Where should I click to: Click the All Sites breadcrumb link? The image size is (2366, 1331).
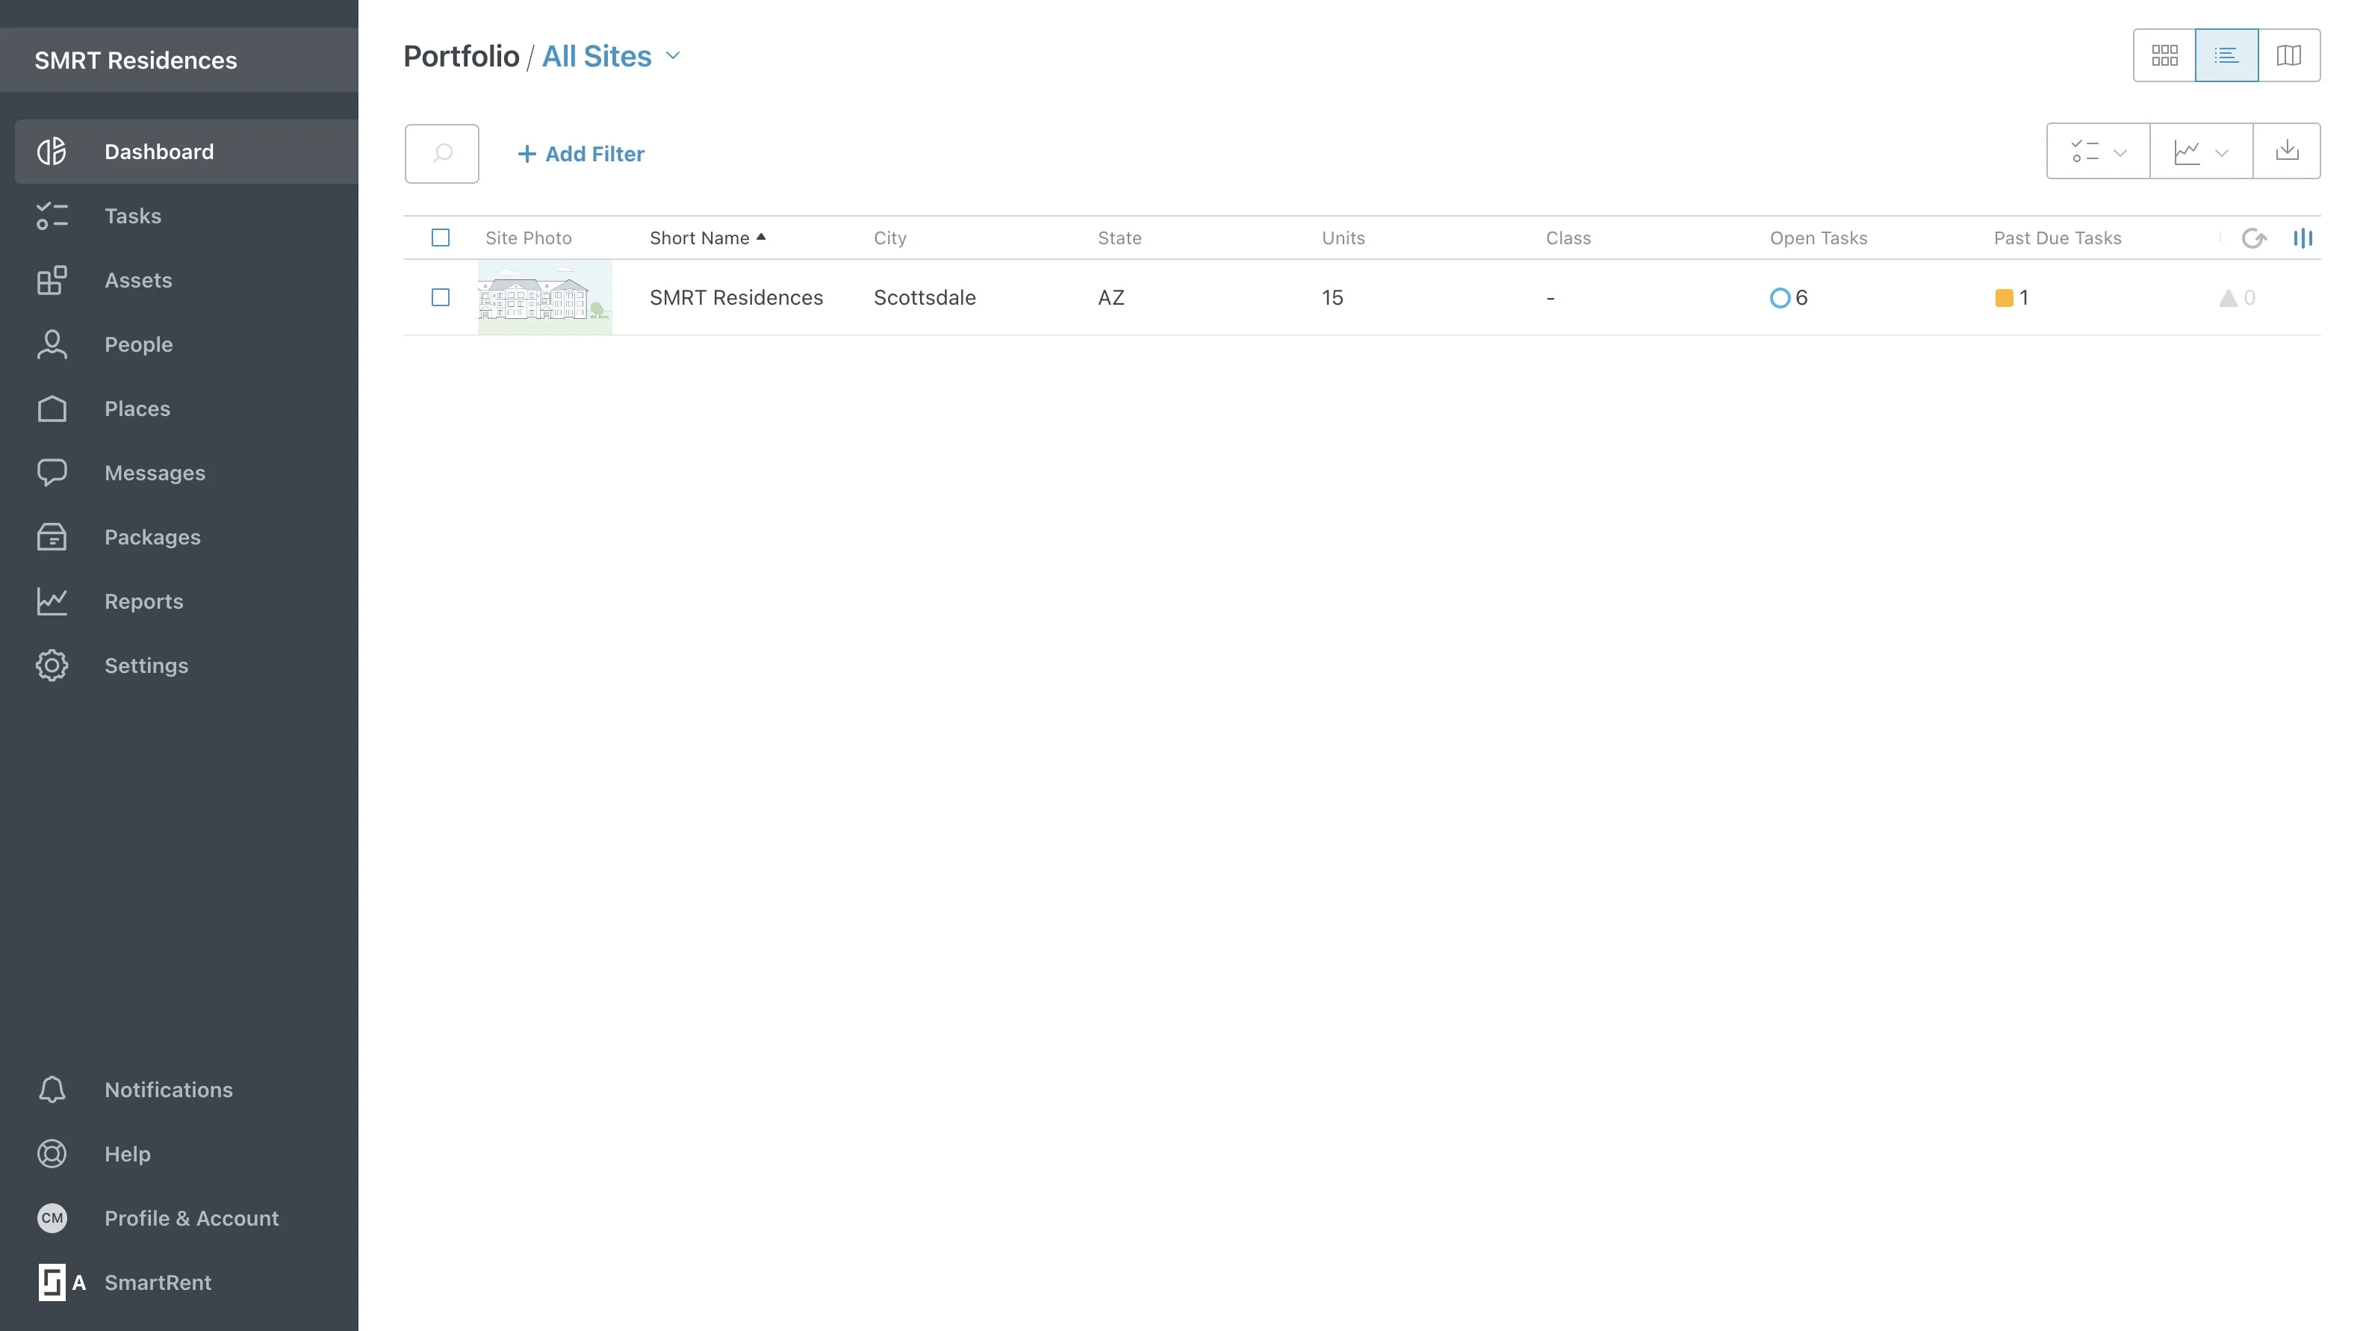(x=597, y=56)
